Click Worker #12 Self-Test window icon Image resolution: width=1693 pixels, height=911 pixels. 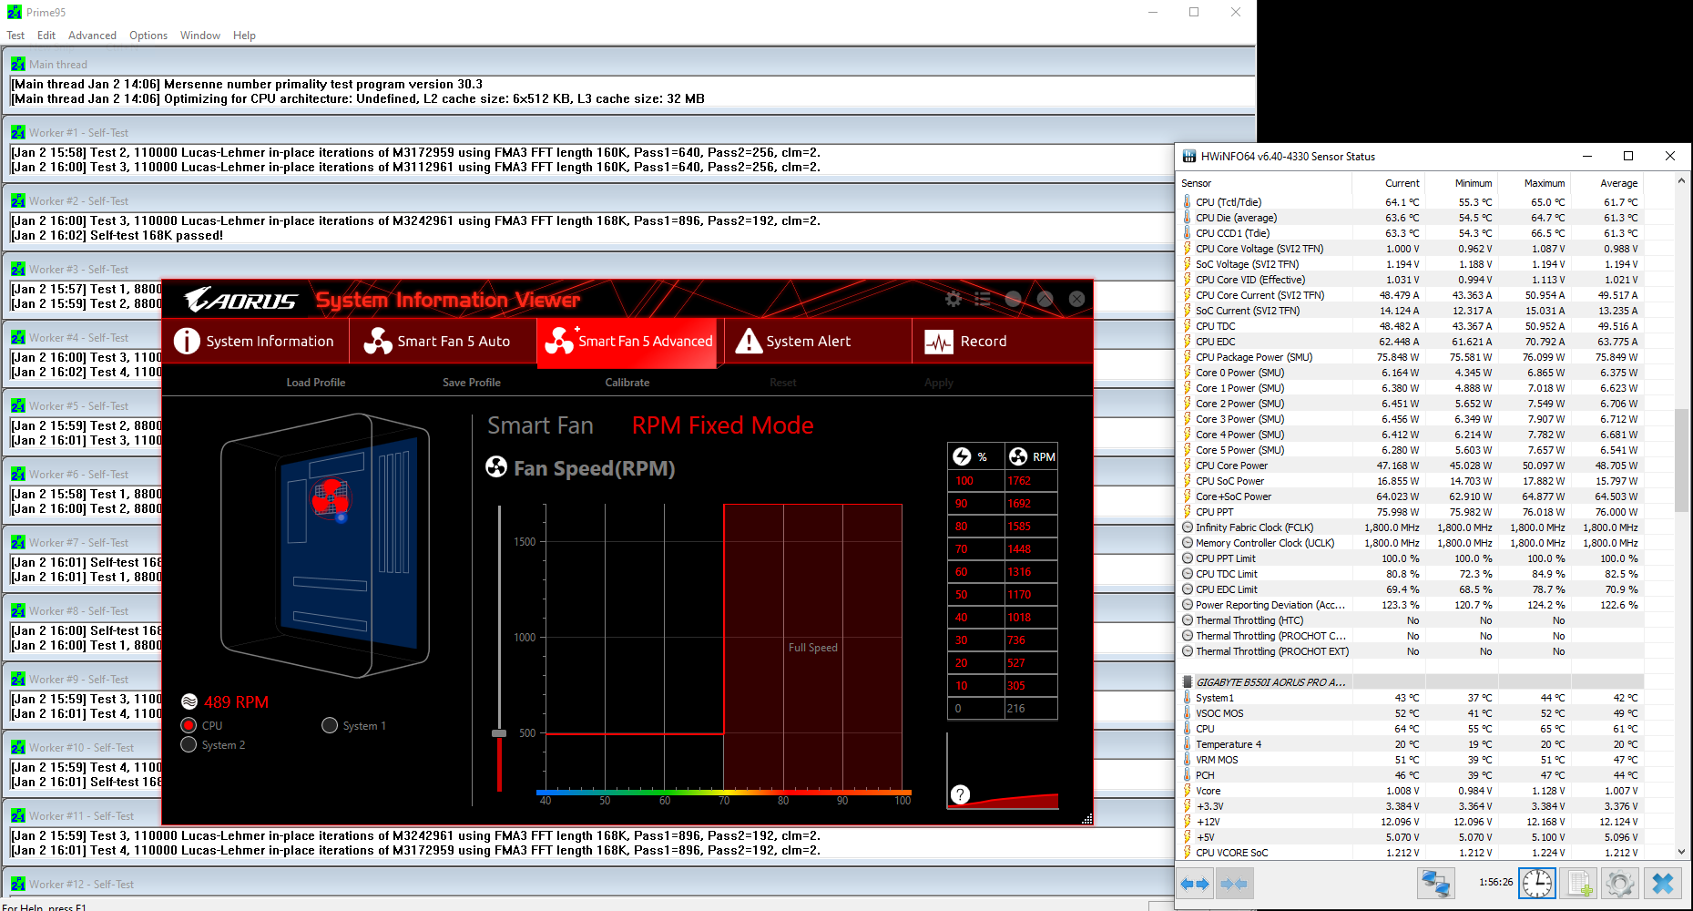[x=18, y=884]
